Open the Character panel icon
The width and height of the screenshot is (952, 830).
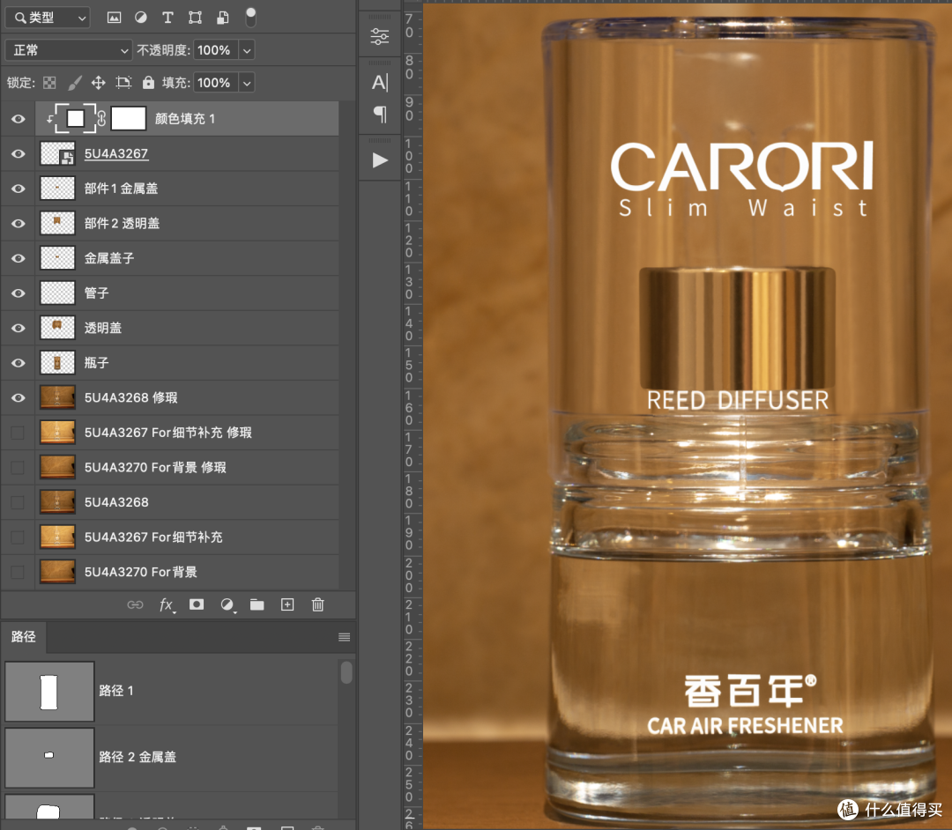[380, 82]
